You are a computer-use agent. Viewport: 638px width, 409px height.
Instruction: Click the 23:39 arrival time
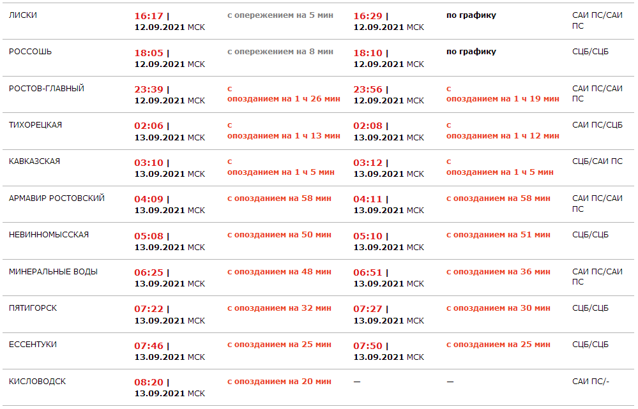pos(149,89)
